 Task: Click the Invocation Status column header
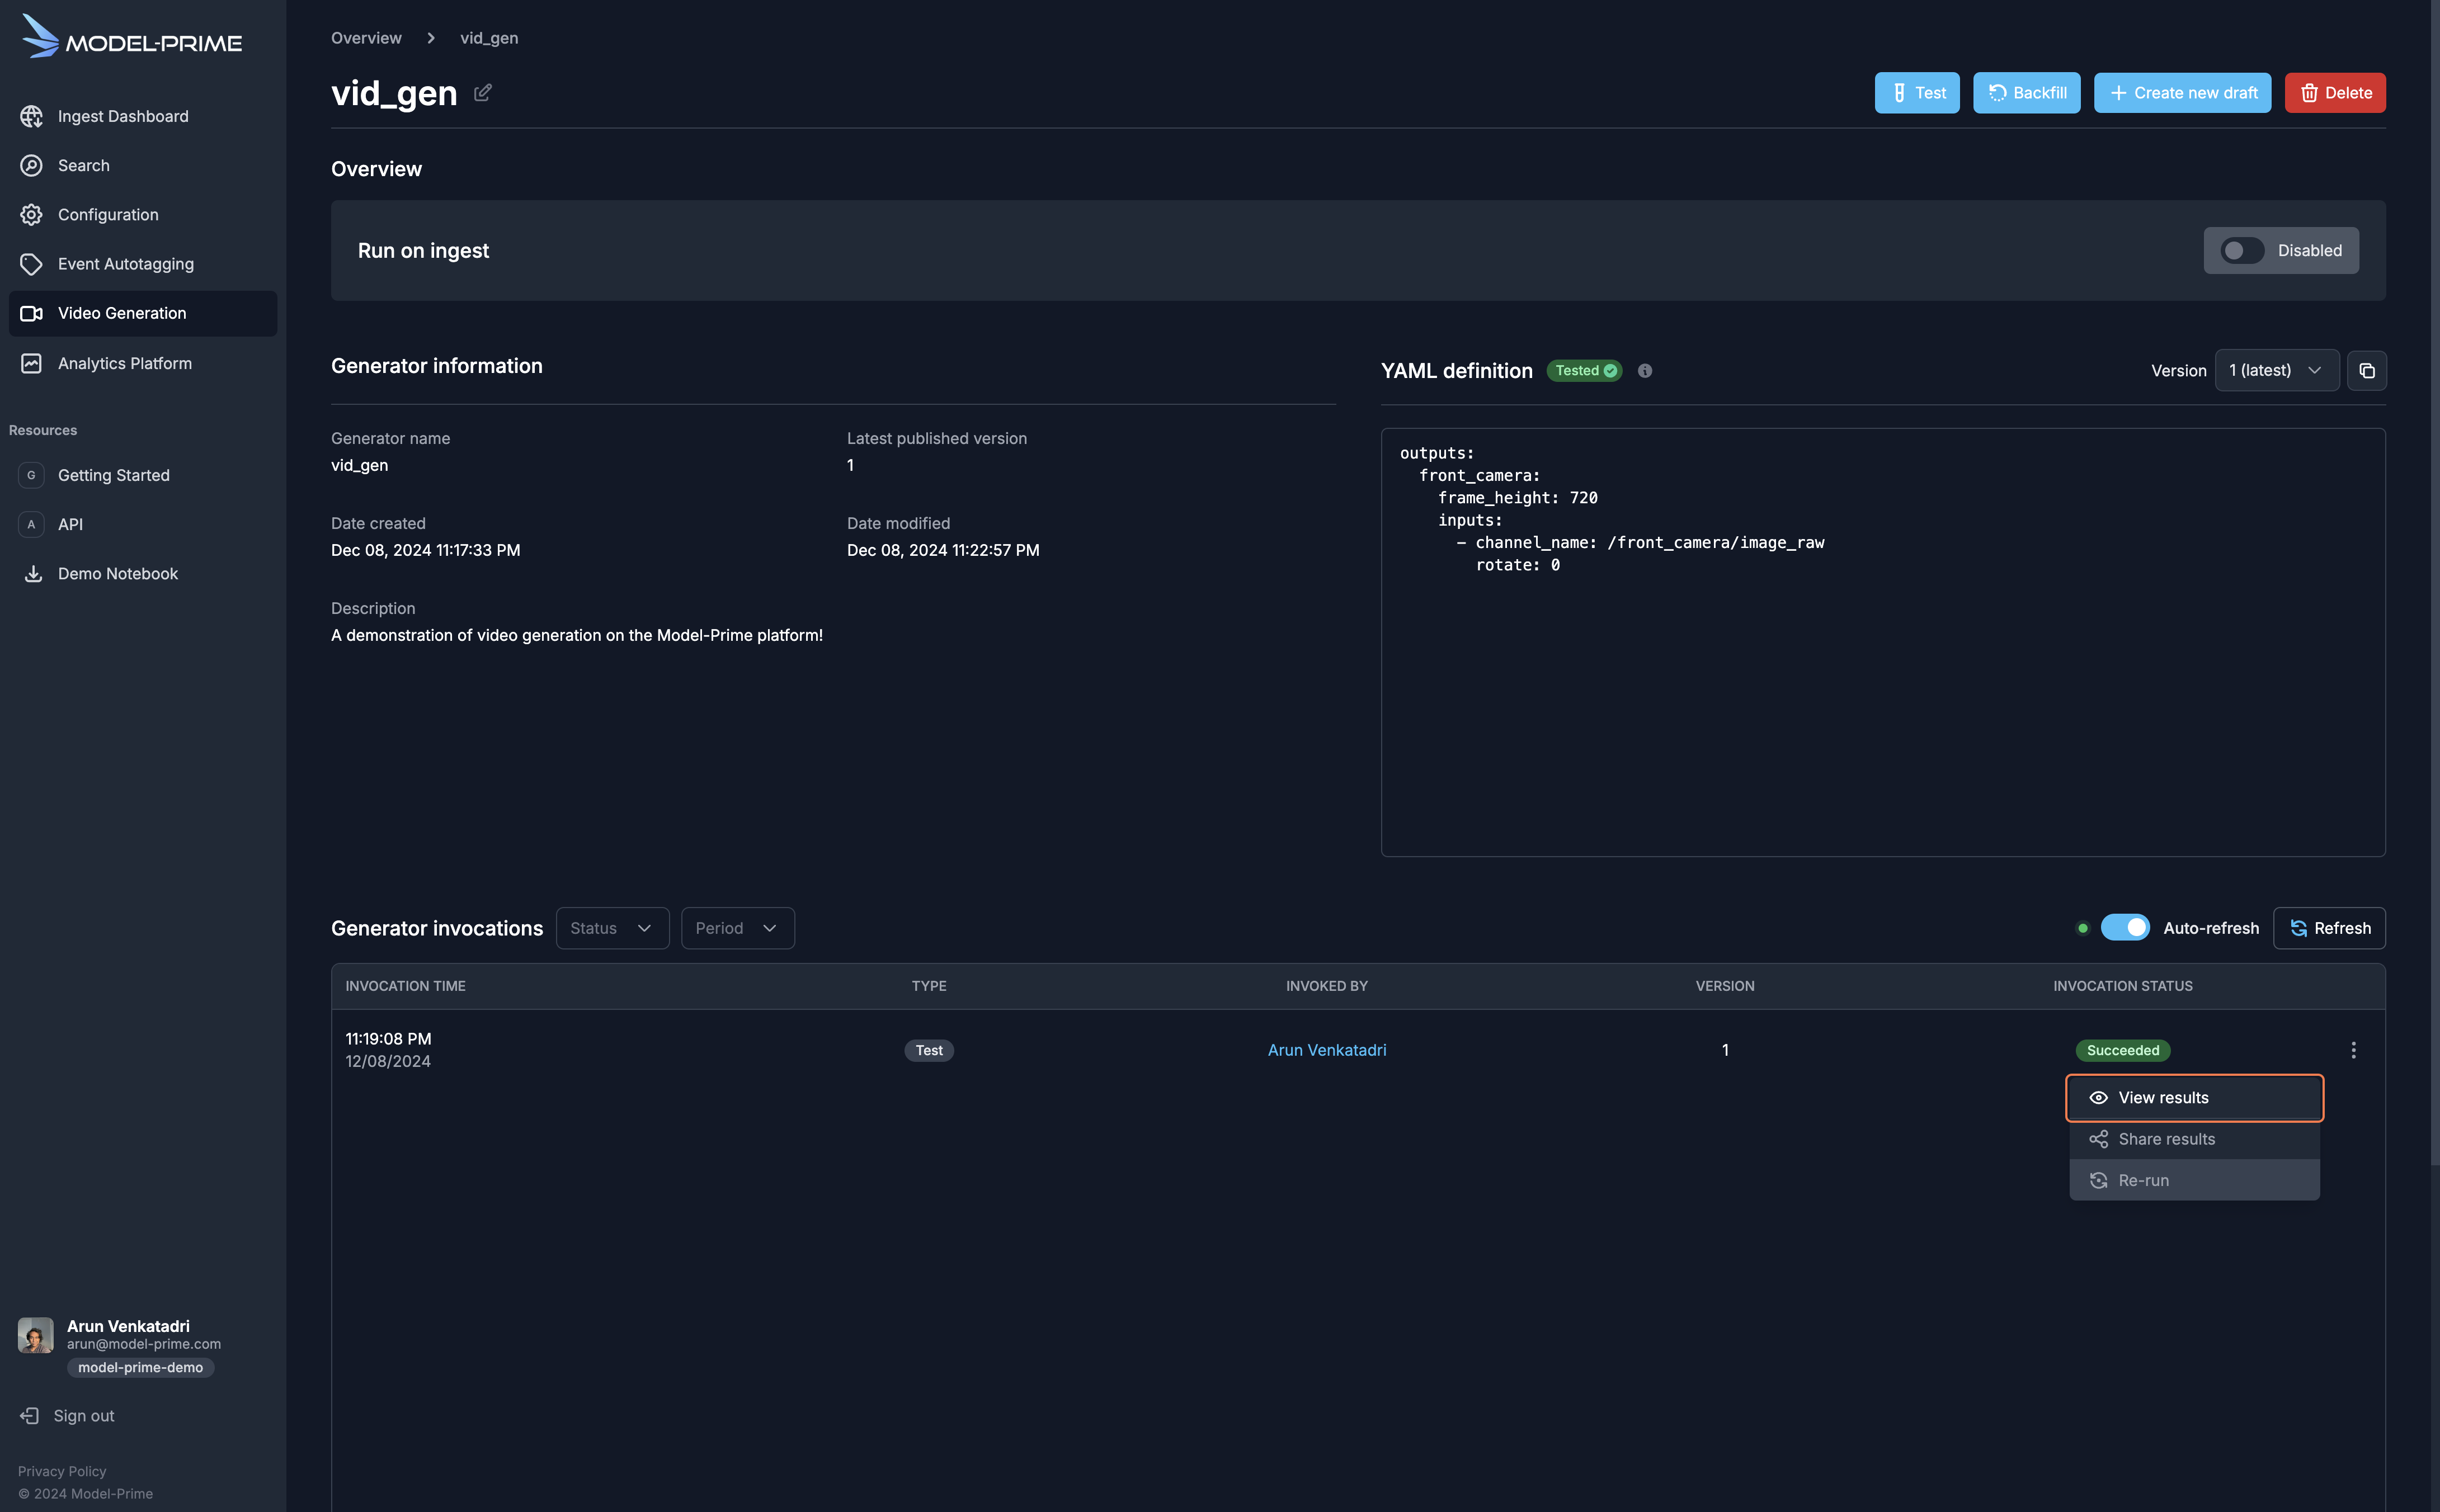point(2122,986)
